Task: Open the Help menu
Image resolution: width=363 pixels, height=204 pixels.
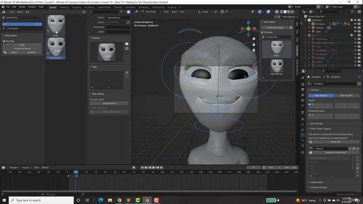Action: pos(41,7)
